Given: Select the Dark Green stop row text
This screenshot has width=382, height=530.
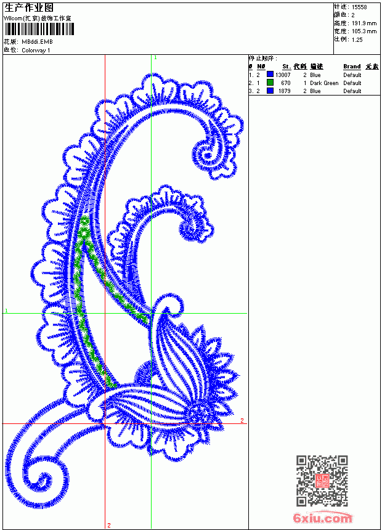Looking at the screenshot, I should tap(324, 83).
